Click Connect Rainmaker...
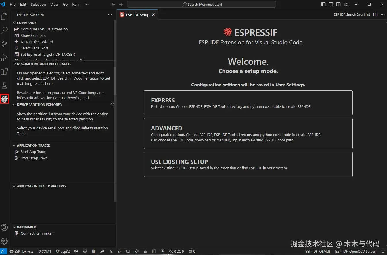The image size is (387, 255). 38,233
